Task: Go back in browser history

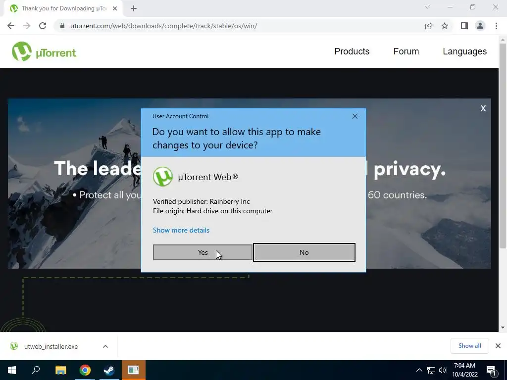Action: click(11, 26)
